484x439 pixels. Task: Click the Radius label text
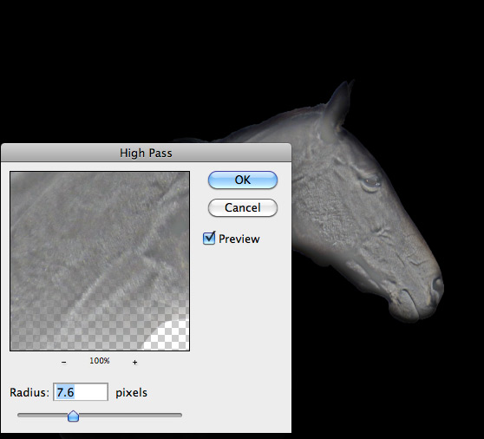[29, 392]
